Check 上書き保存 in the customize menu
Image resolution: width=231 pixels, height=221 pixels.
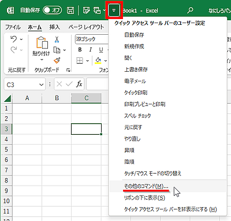(167, 69)
